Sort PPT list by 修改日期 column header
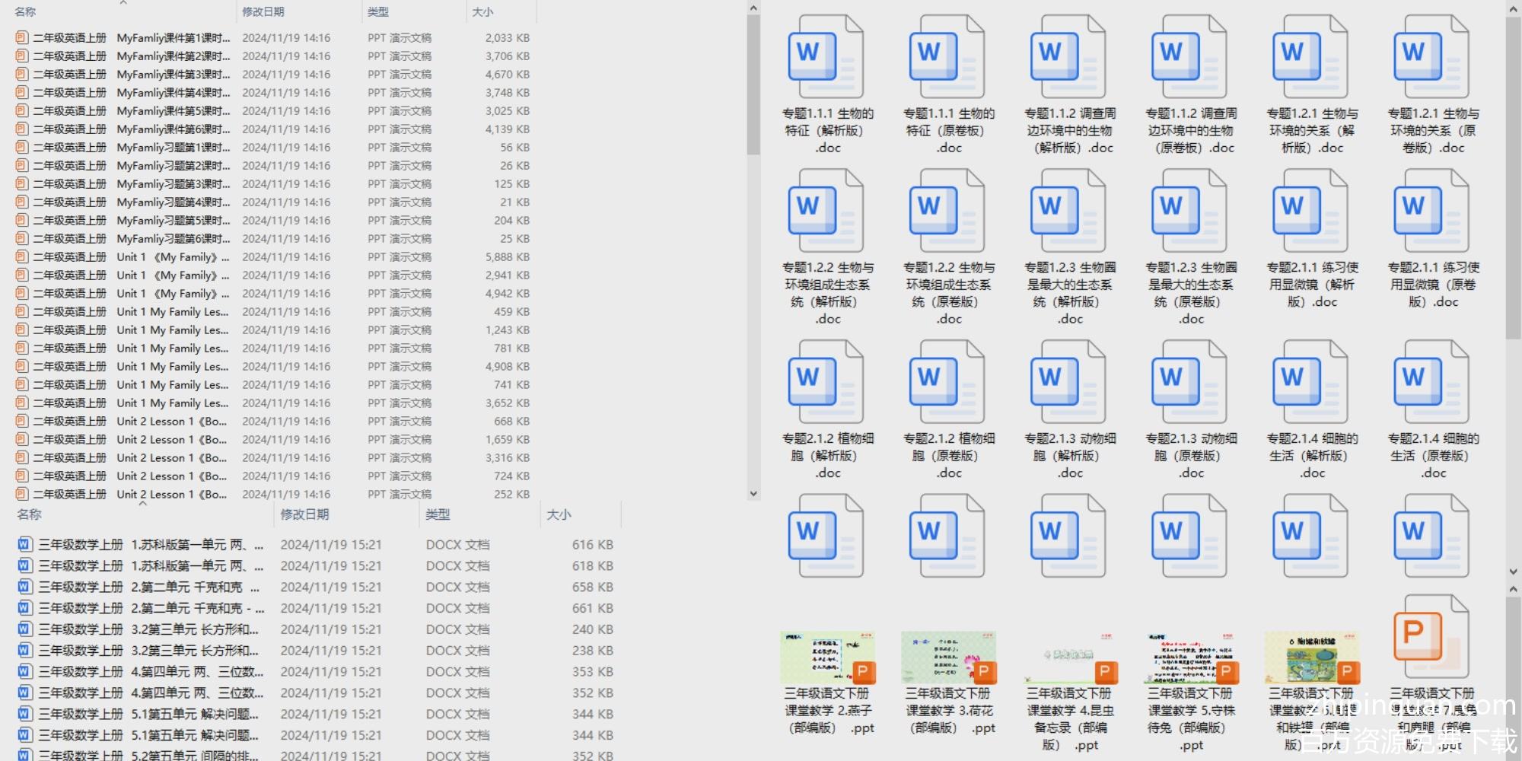The height and width of the screenshot is (761, 1522). coord(263,11)
